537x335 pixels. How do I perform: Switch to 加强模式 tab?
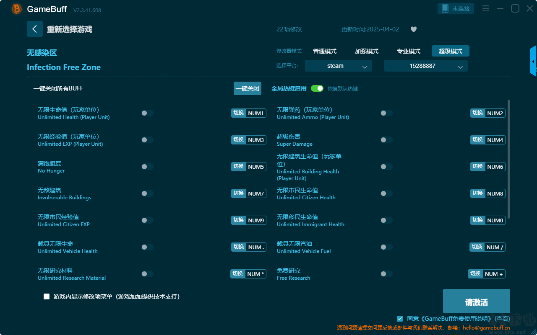tap(367, 51)
